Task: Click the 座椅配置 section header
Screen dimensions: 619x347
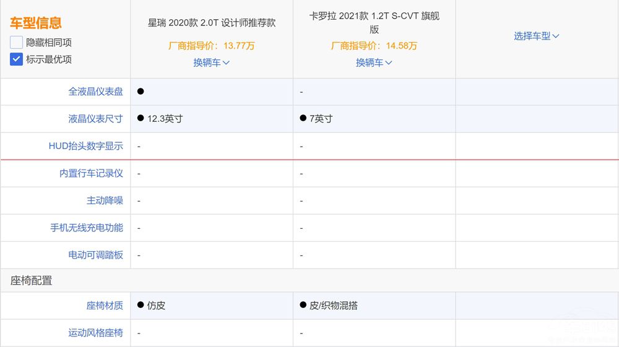Action: point(31,281)
